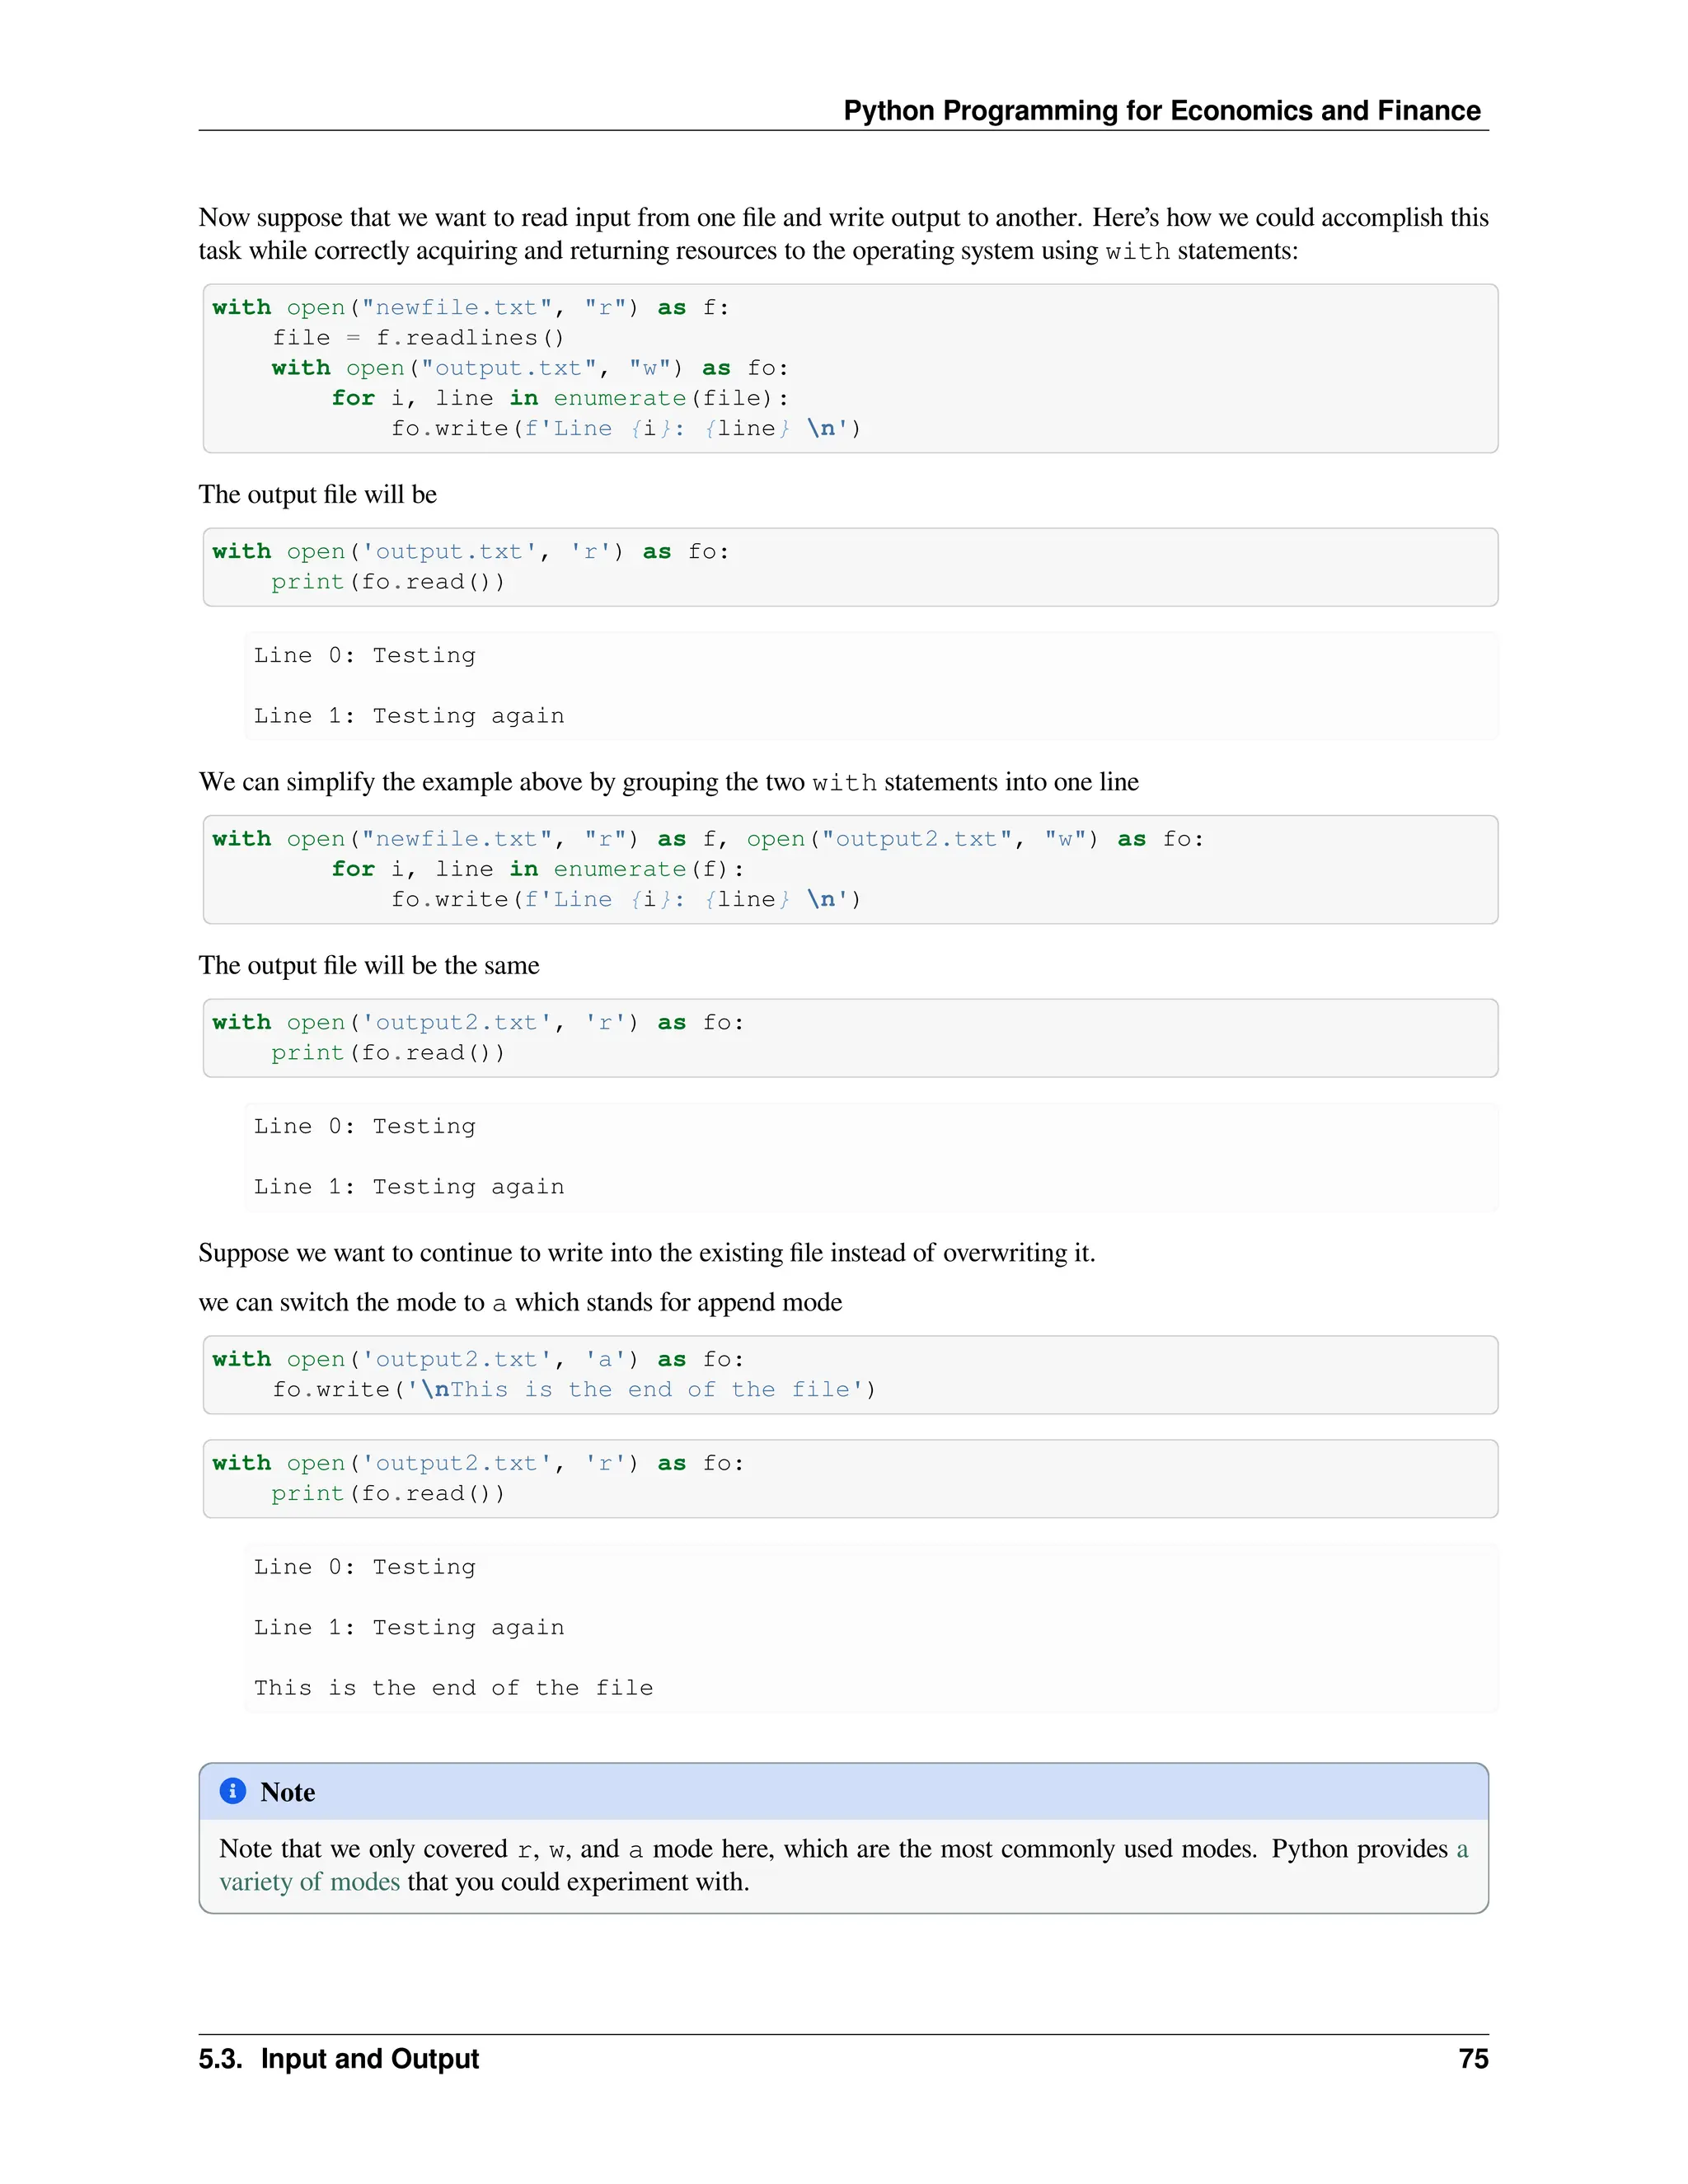
Task: Click code line with open('output.txt', 'r') as fo:
Action: 471,552
